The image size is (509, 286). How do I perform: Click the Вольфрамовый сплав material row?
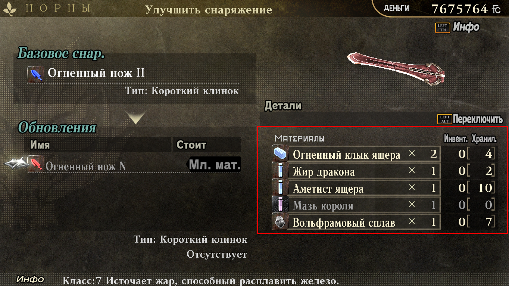[384, 222]
